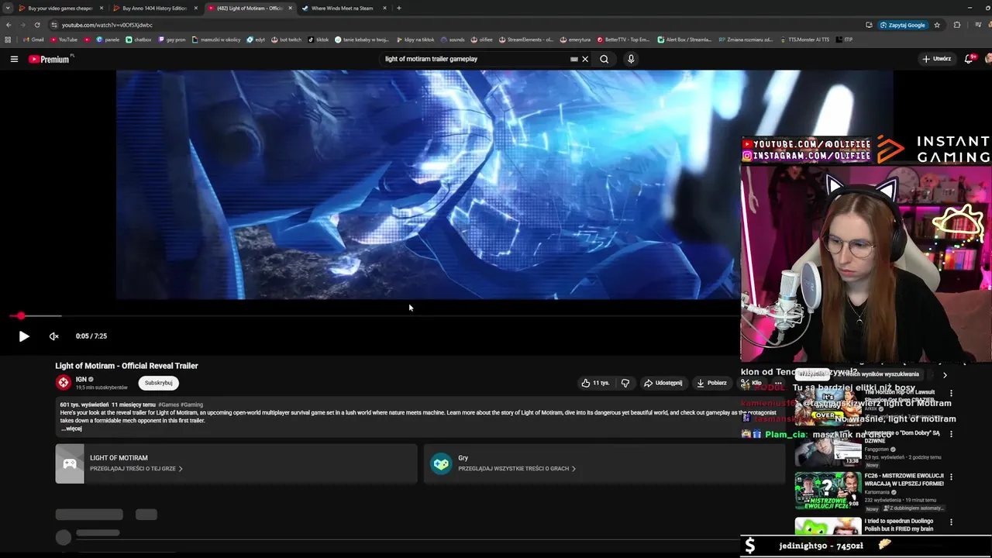Open the on-screen keyboard icon in search box
Screen dimensions: 992x558
[573, 59]
